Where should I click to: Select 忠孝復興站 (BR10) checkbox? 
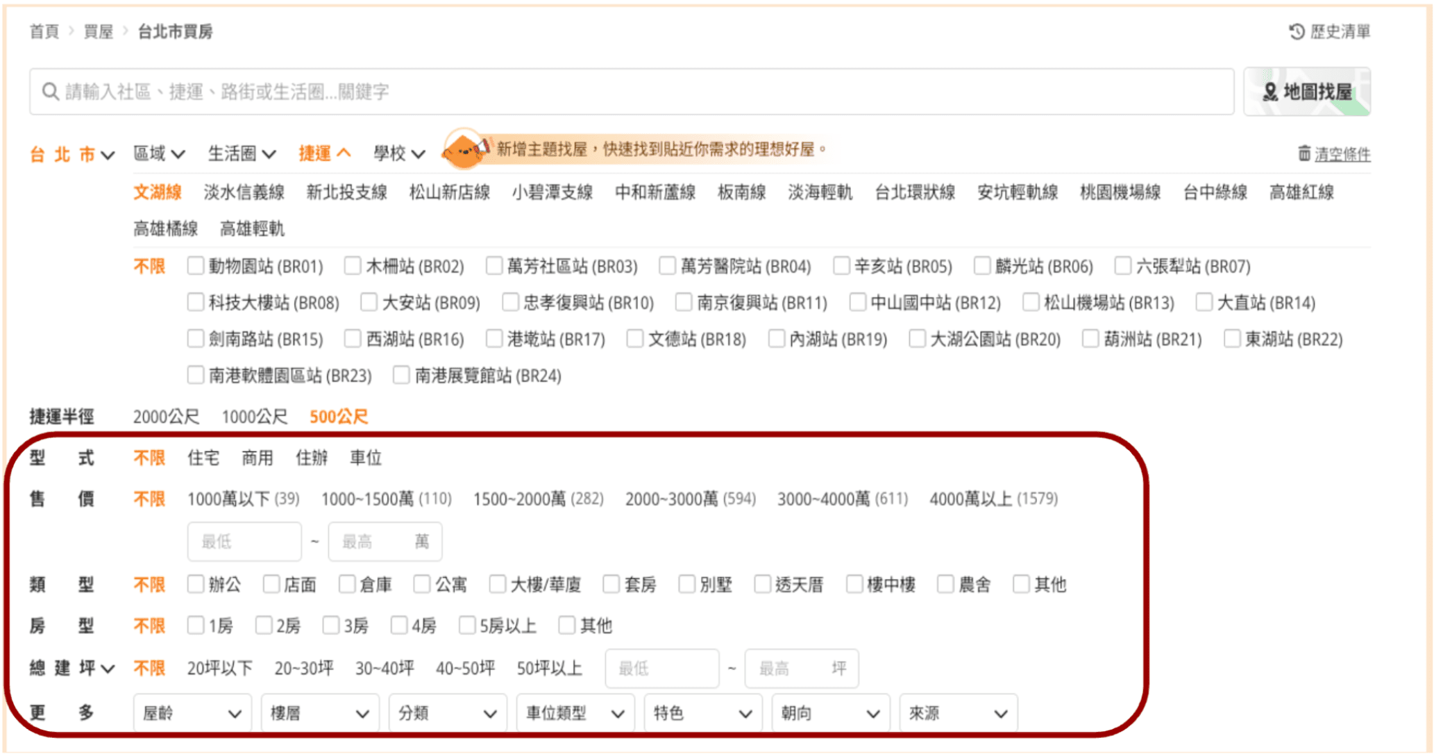(x=510, y=303)
